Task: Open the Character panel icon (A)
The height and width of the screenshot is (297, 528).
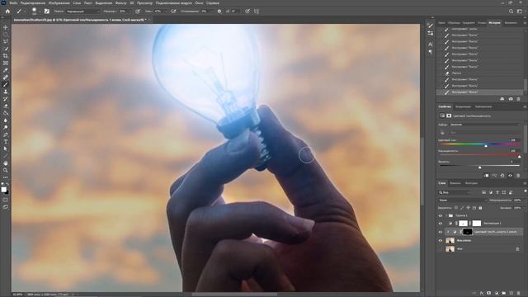Action: click(x=431, y=44)
